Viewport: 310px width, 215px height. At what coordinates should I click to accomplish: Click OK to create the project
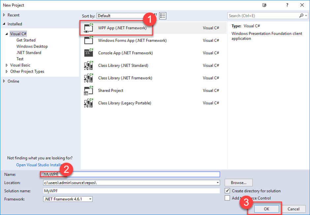[x=266, y=209]
